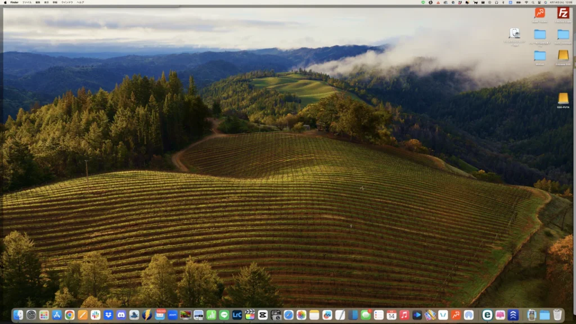The image size is (576, 324).
Task: Open the Zoom app in the Dock
Action: pos(173,315)
